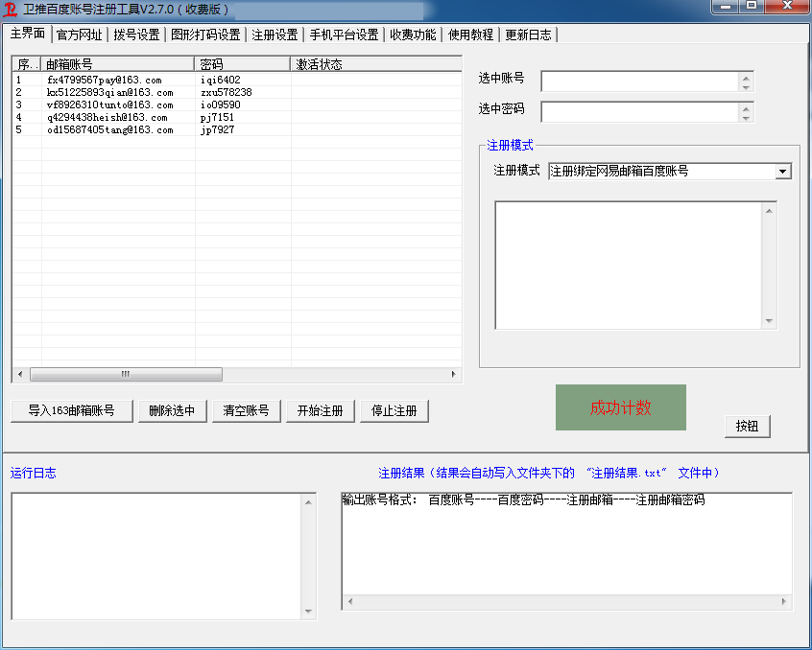This screenshot has height=650, width=812.
Task: Click the 注册模式 text box scroll-up arrow
Action: 769,211
